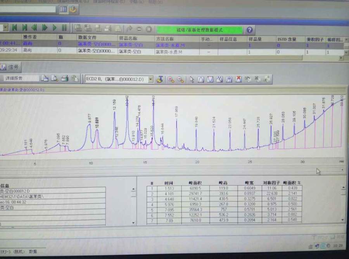Step to the previous run with the green double-left arrow

point(34,28)
